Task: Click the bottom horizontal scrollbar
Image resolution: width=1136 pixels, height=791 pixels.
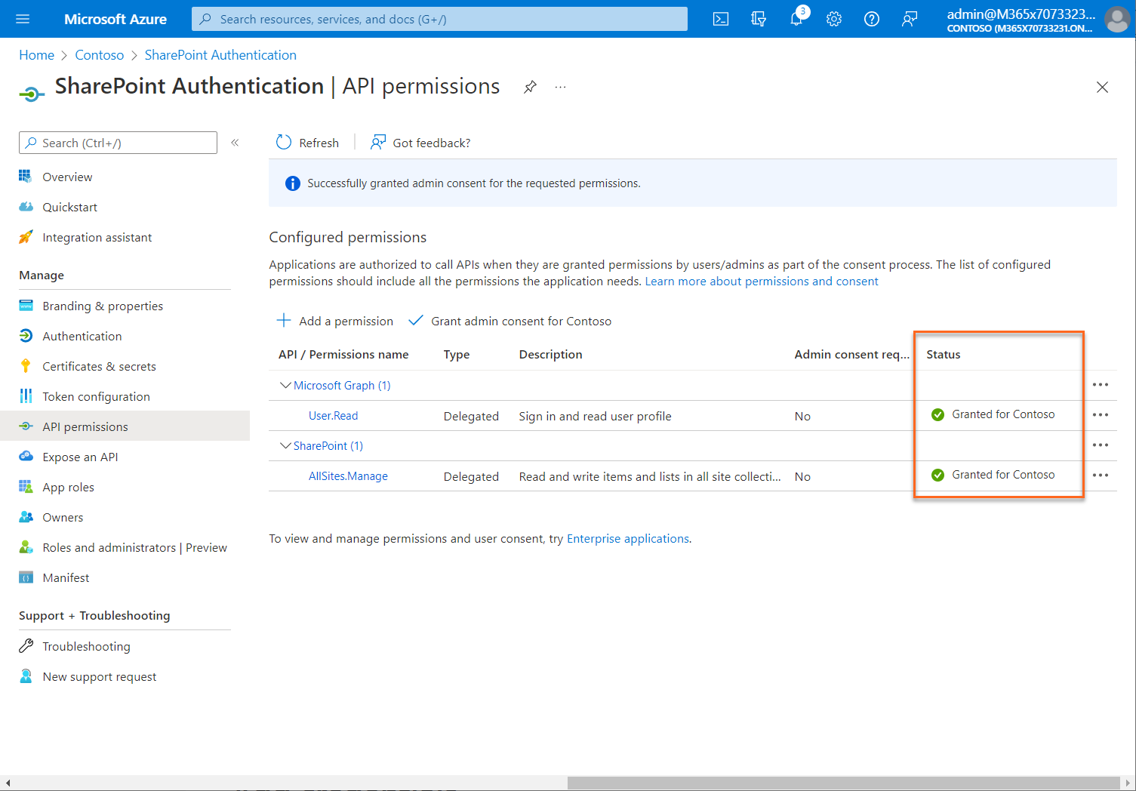Action: click(830, 783)
